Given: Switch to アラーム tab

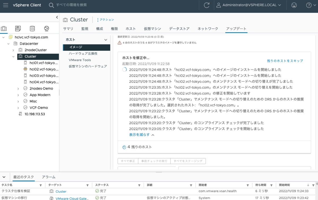Looking at the screenshot, I should (x=48, y=177).
